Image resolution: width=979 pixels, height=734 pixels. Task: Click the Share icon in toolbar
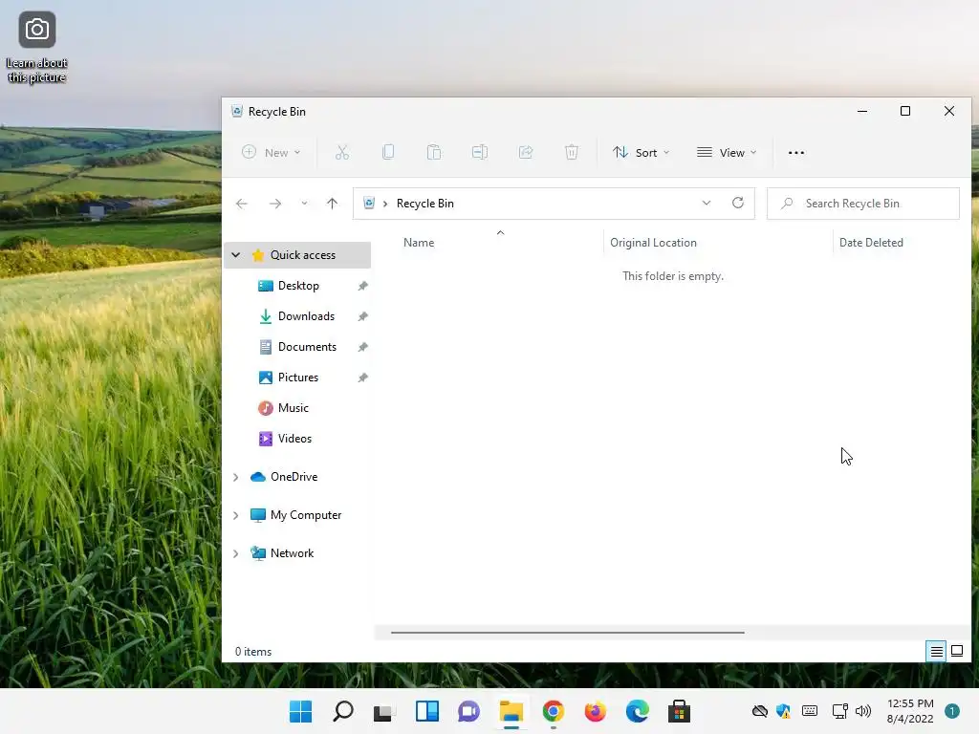(x=526, y=152)
